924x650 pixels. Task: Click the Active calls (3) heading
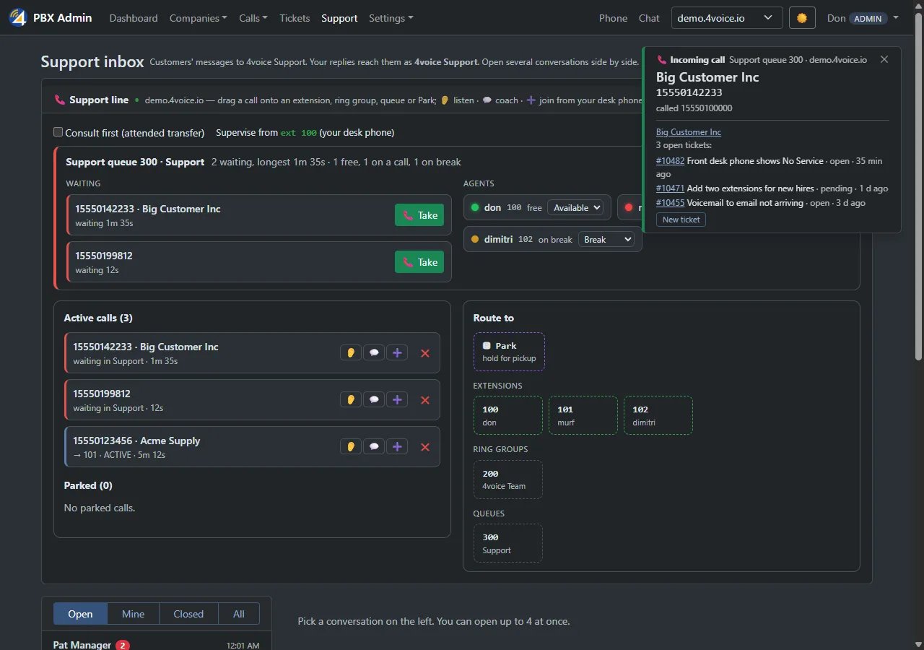pyautogui.click(x=98, y=318)
